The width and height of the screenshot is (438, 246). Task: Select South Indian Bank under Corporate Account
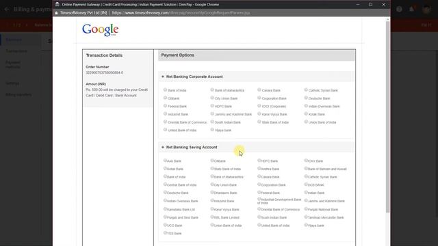coord(212,122)
